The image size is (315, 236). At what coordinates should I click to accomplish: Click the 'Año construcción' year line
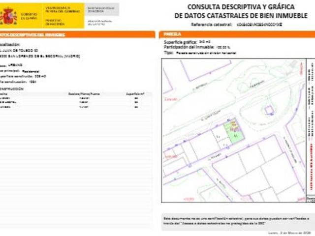(18, 82)
